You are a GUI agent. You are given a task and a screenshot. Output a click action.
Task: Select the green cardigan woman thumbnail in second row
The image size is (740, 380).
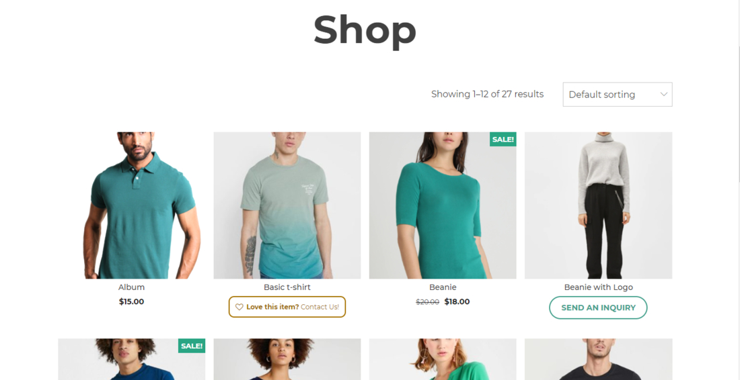click(x=443, y=359)
